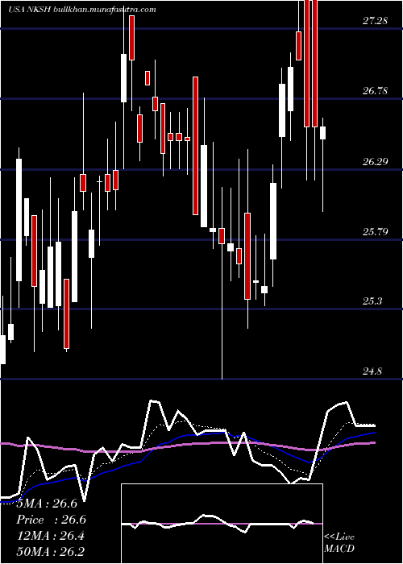Click the 25.79 price axis label

click(x=375, y=231)
